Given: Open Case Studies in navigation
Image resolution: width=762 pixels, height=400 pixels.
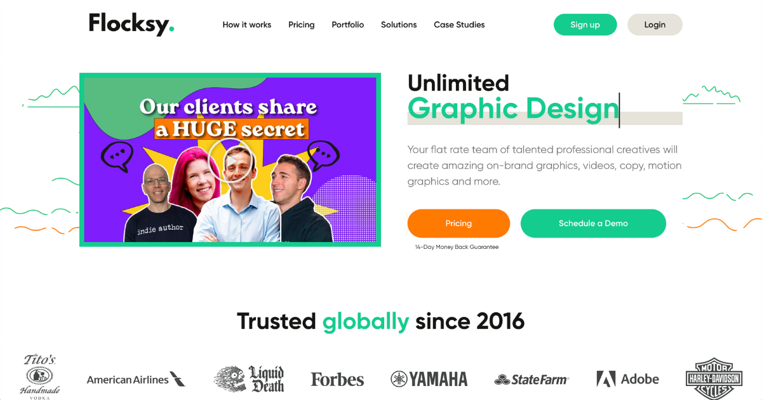Looking at the screenshot, I should tap(459, 25).
